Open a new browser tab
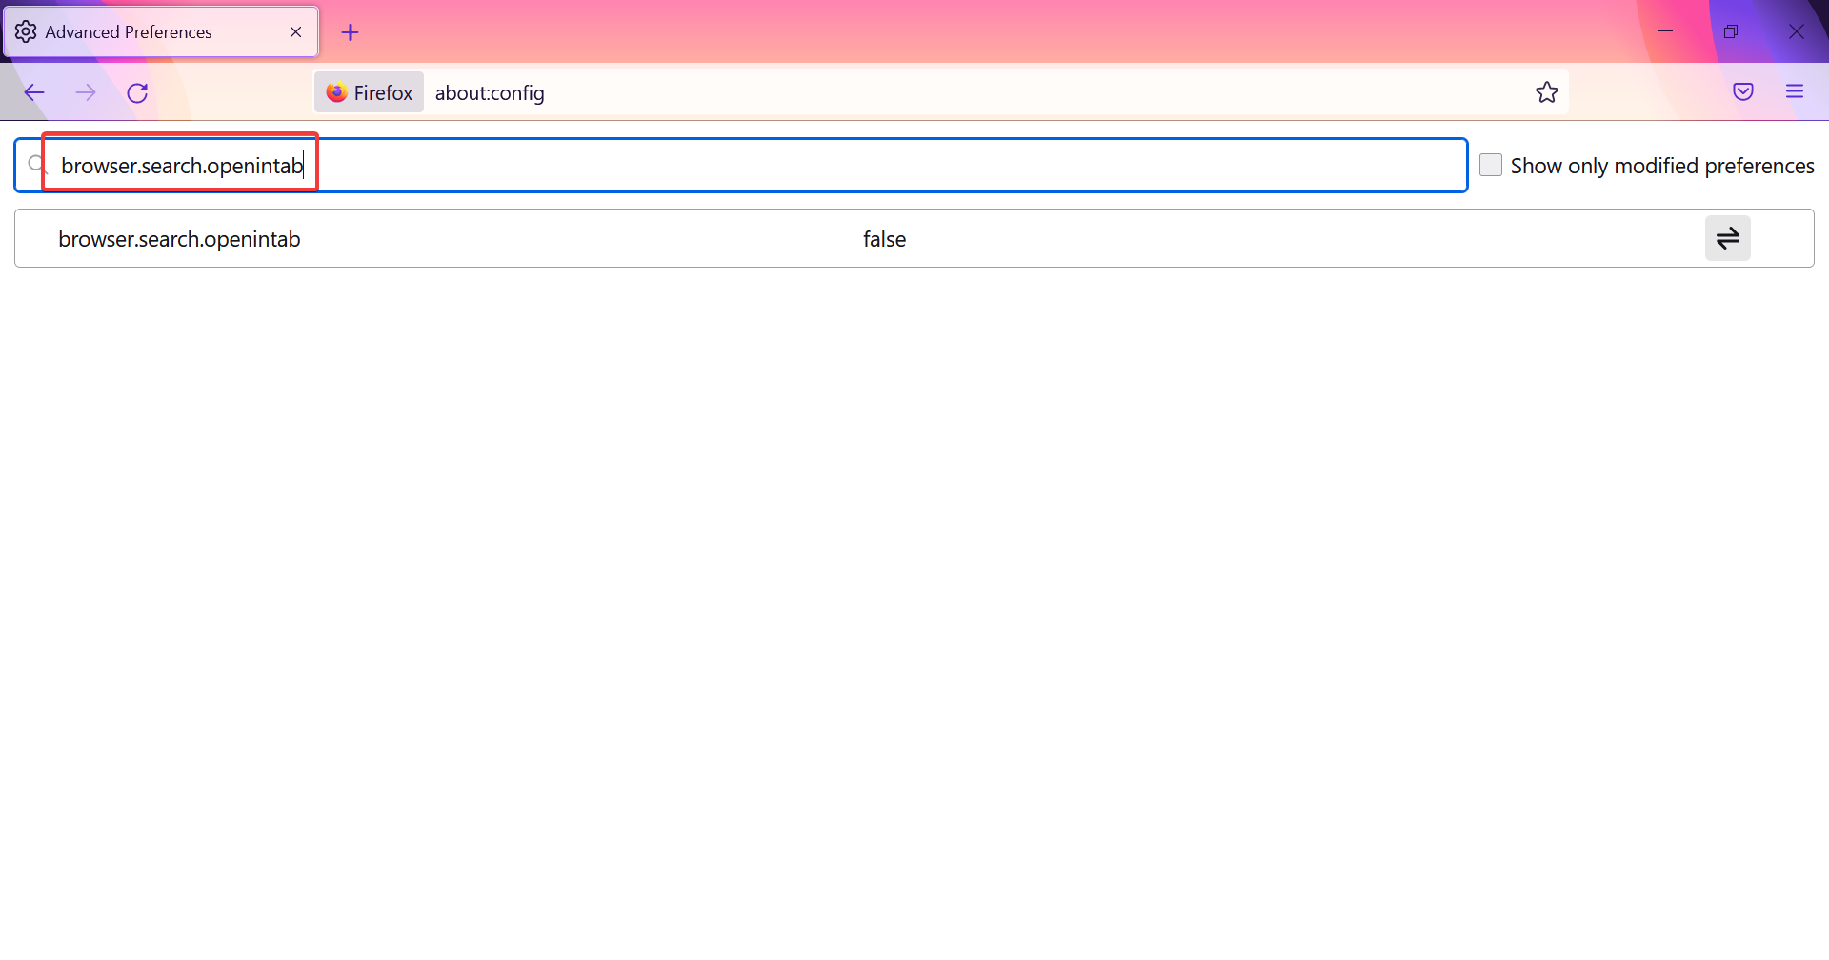Screen dimensions: 1829x960 tap(350, 31)
